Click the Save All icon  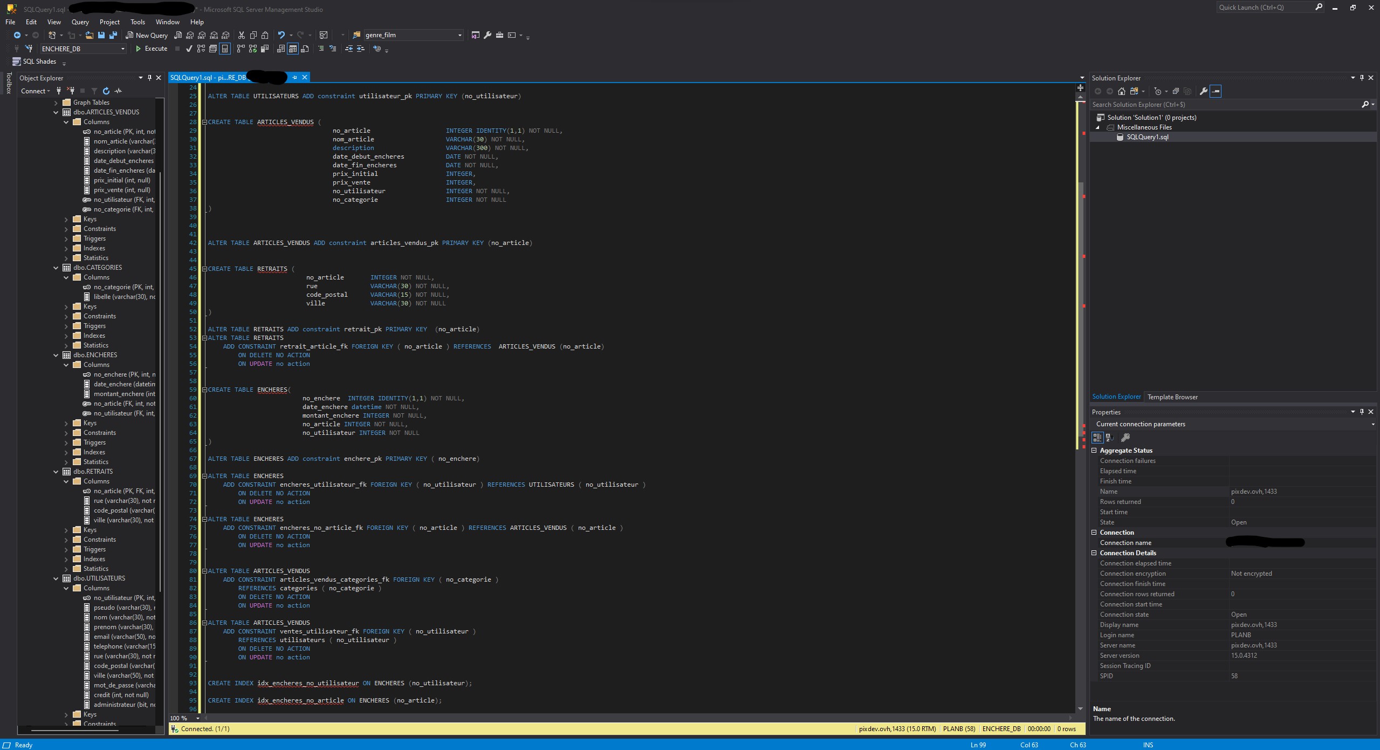pos(113,35)
